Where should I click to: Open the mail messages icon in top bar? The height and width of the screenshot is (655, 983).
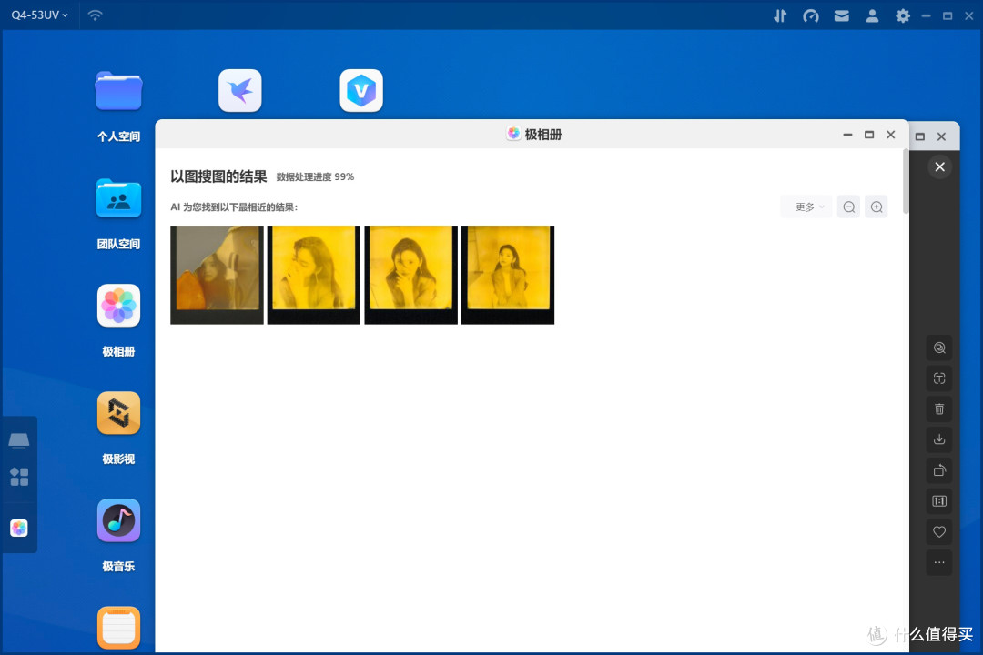click(x=841, y=15)
